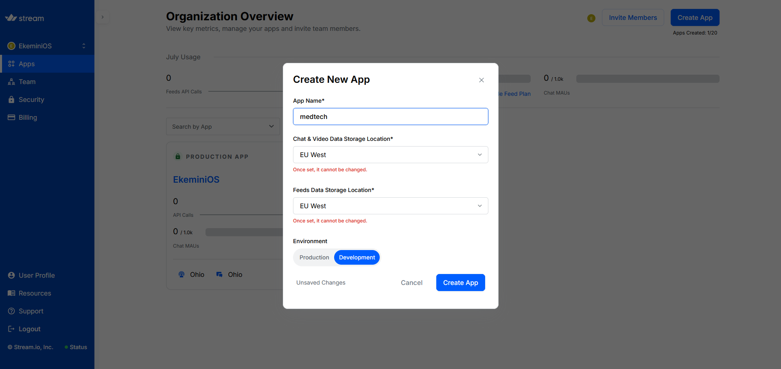Image resolution: width=781 pixels, height=369 pixels.
Task: Click the Apps grid icon in sidebar
Action: pyautogui.click(x=11, y=64)
